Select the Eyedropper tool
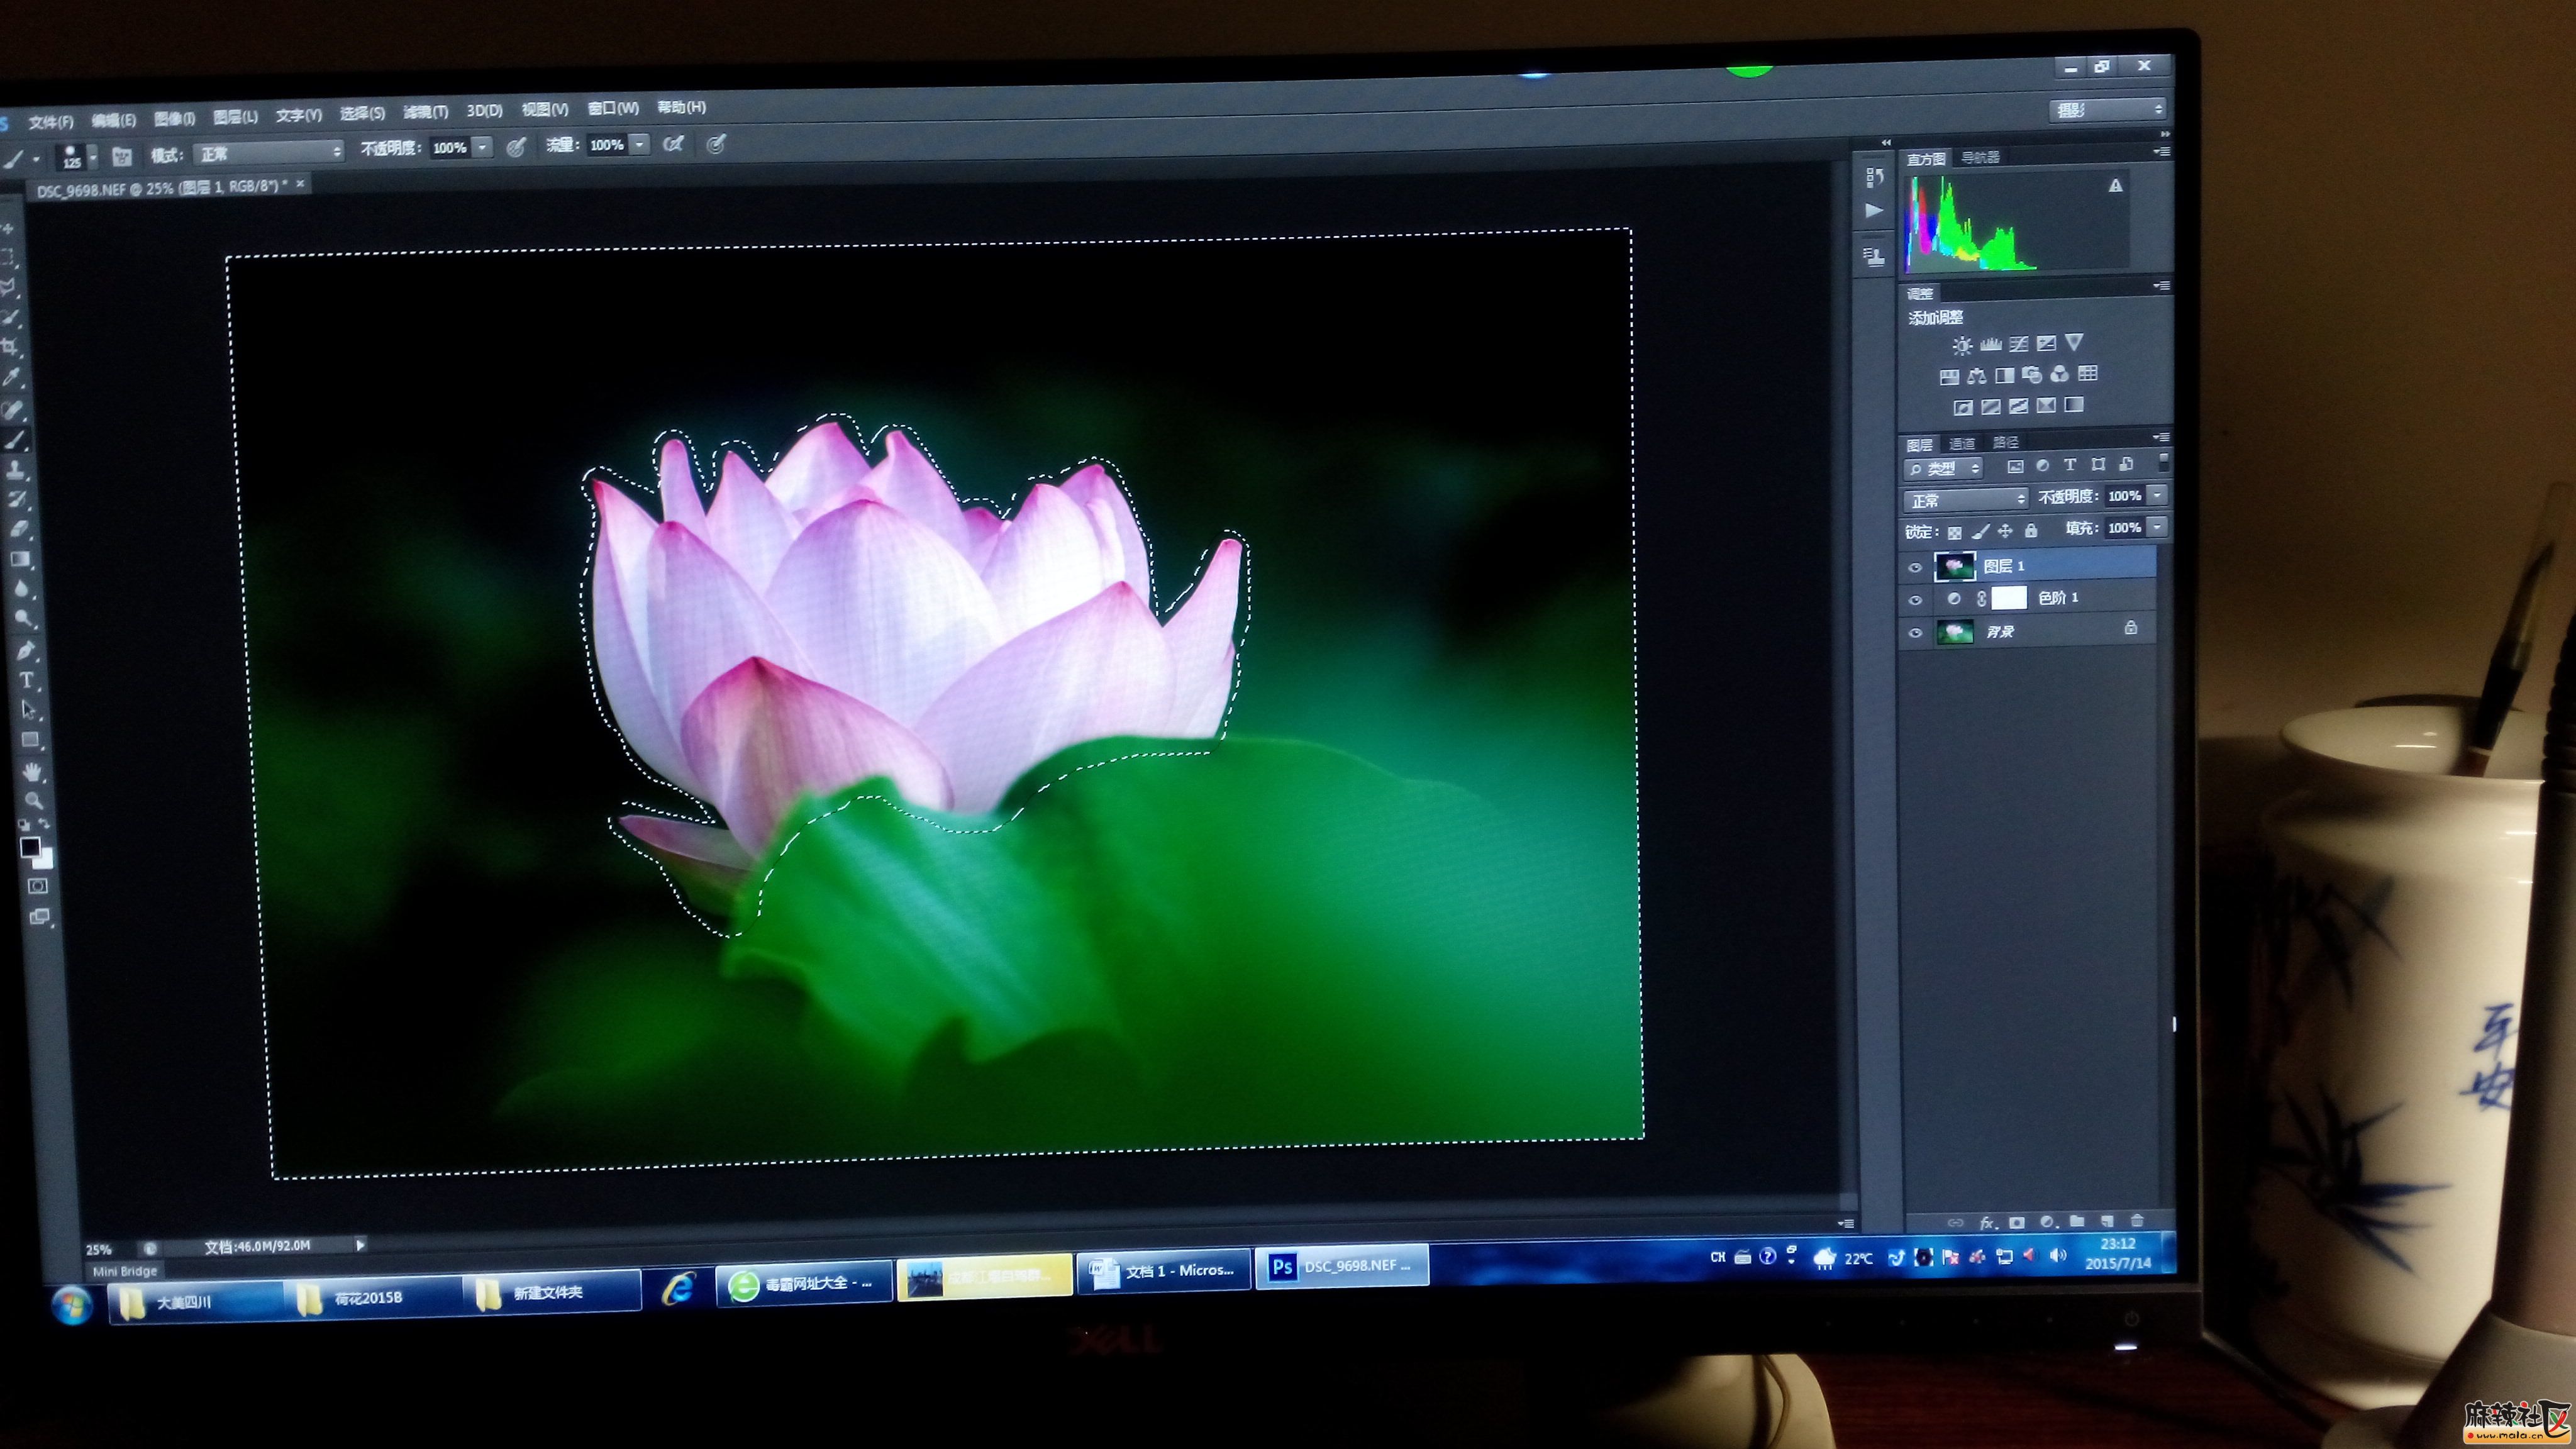The image size is (2576, 1449). (x=11, y=376)
